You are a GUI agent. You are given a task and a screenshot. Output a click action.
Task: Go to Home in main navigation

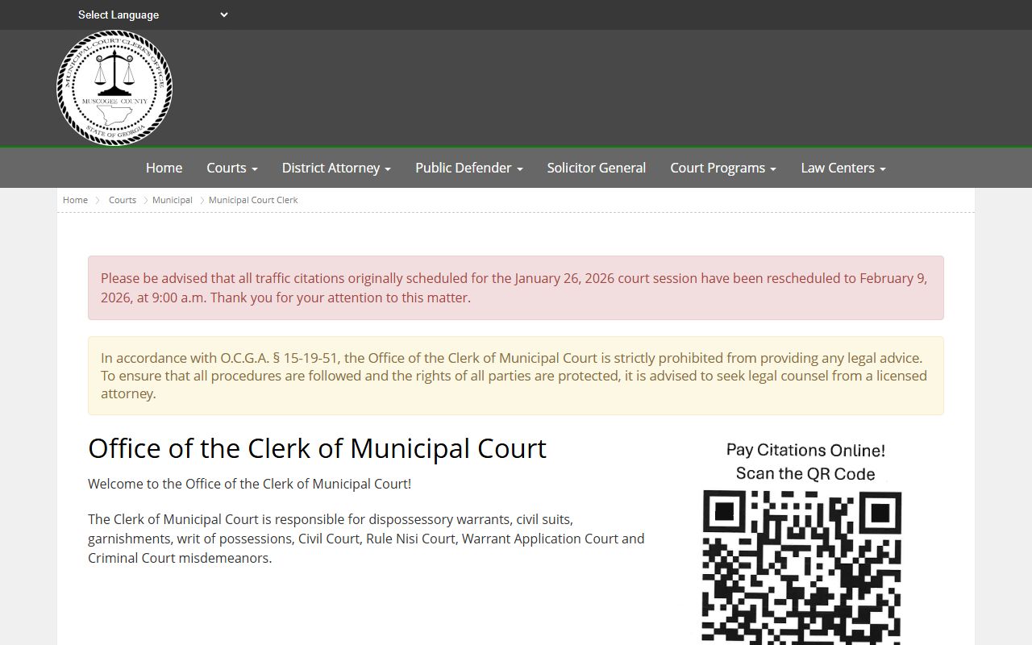pos(164,168)
